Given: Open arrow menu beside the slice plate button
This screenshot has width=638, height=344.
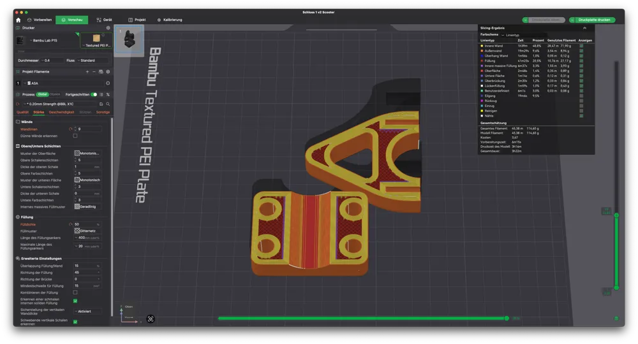Looking at the screenshot, I should click(x=525, y=20).
